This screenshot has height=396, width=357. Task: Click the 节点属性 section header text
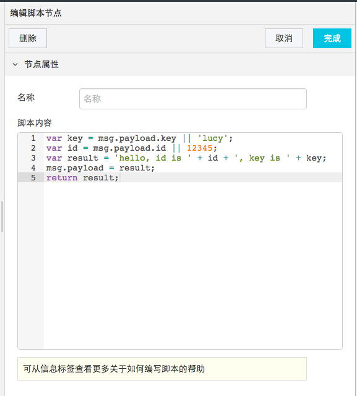tap(41, 64)
